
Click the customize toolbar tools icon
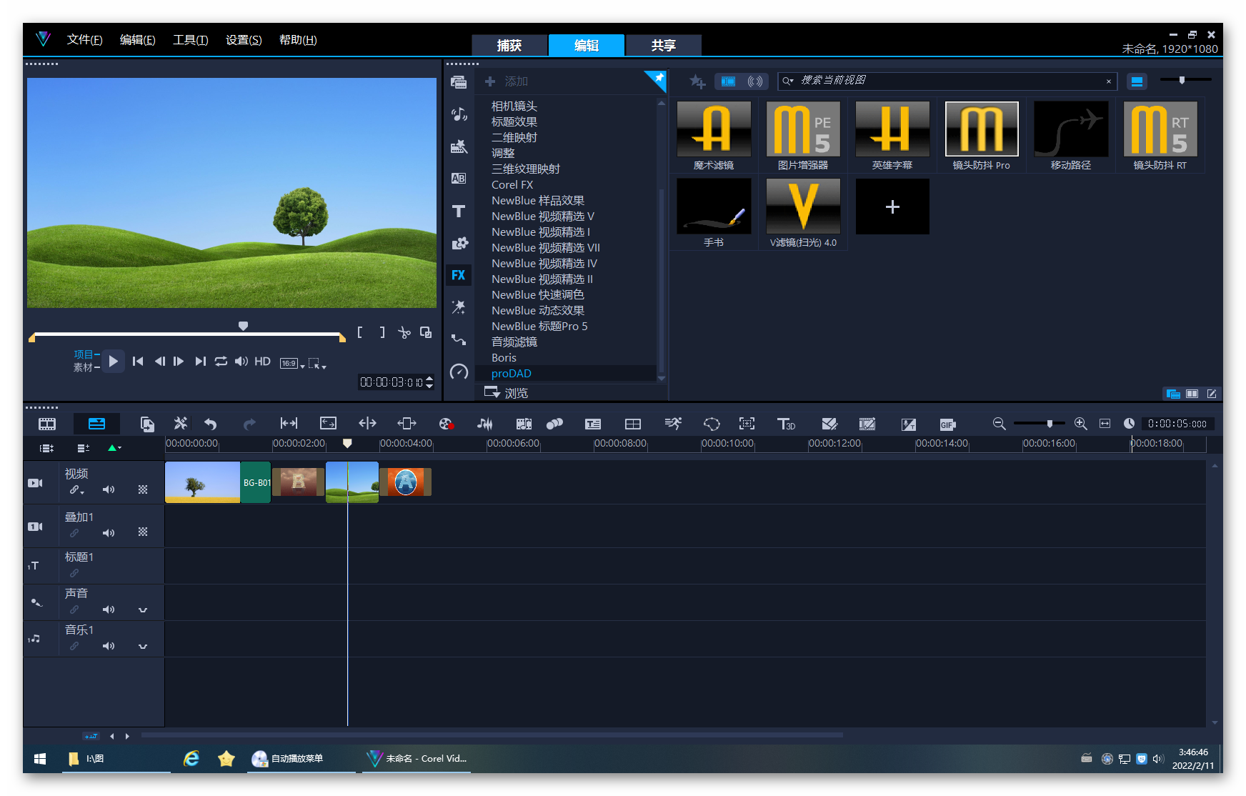coord(180,424)
